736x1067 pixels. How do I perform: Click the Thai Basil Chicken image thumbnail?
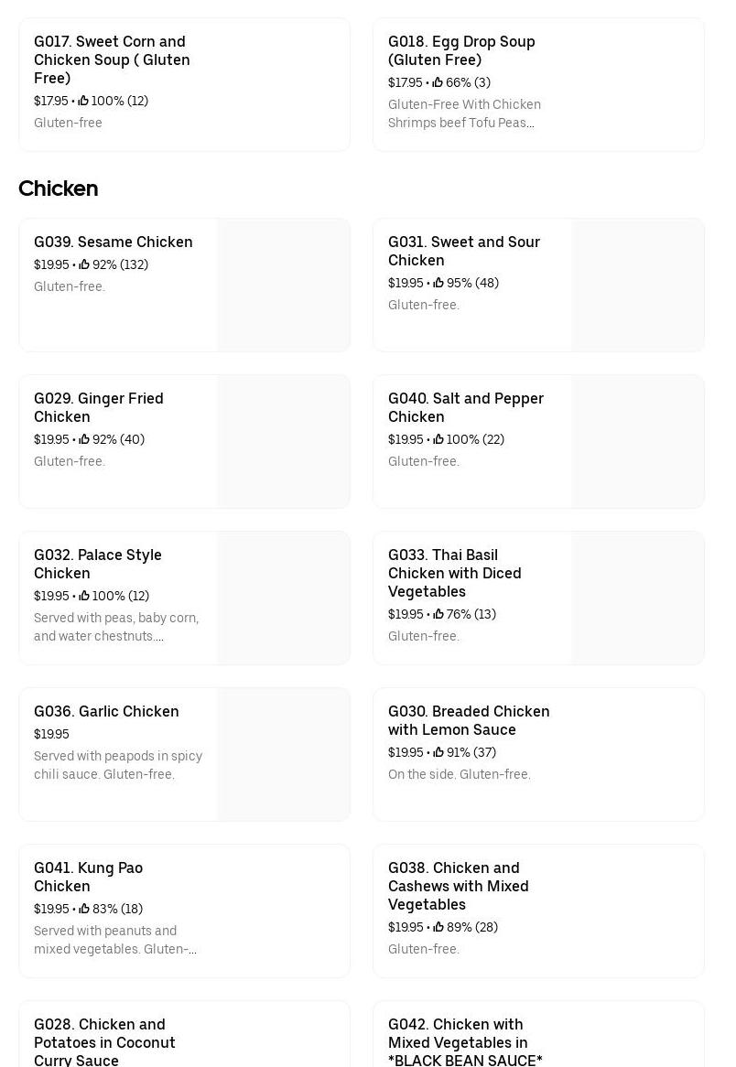coord(638,598)
